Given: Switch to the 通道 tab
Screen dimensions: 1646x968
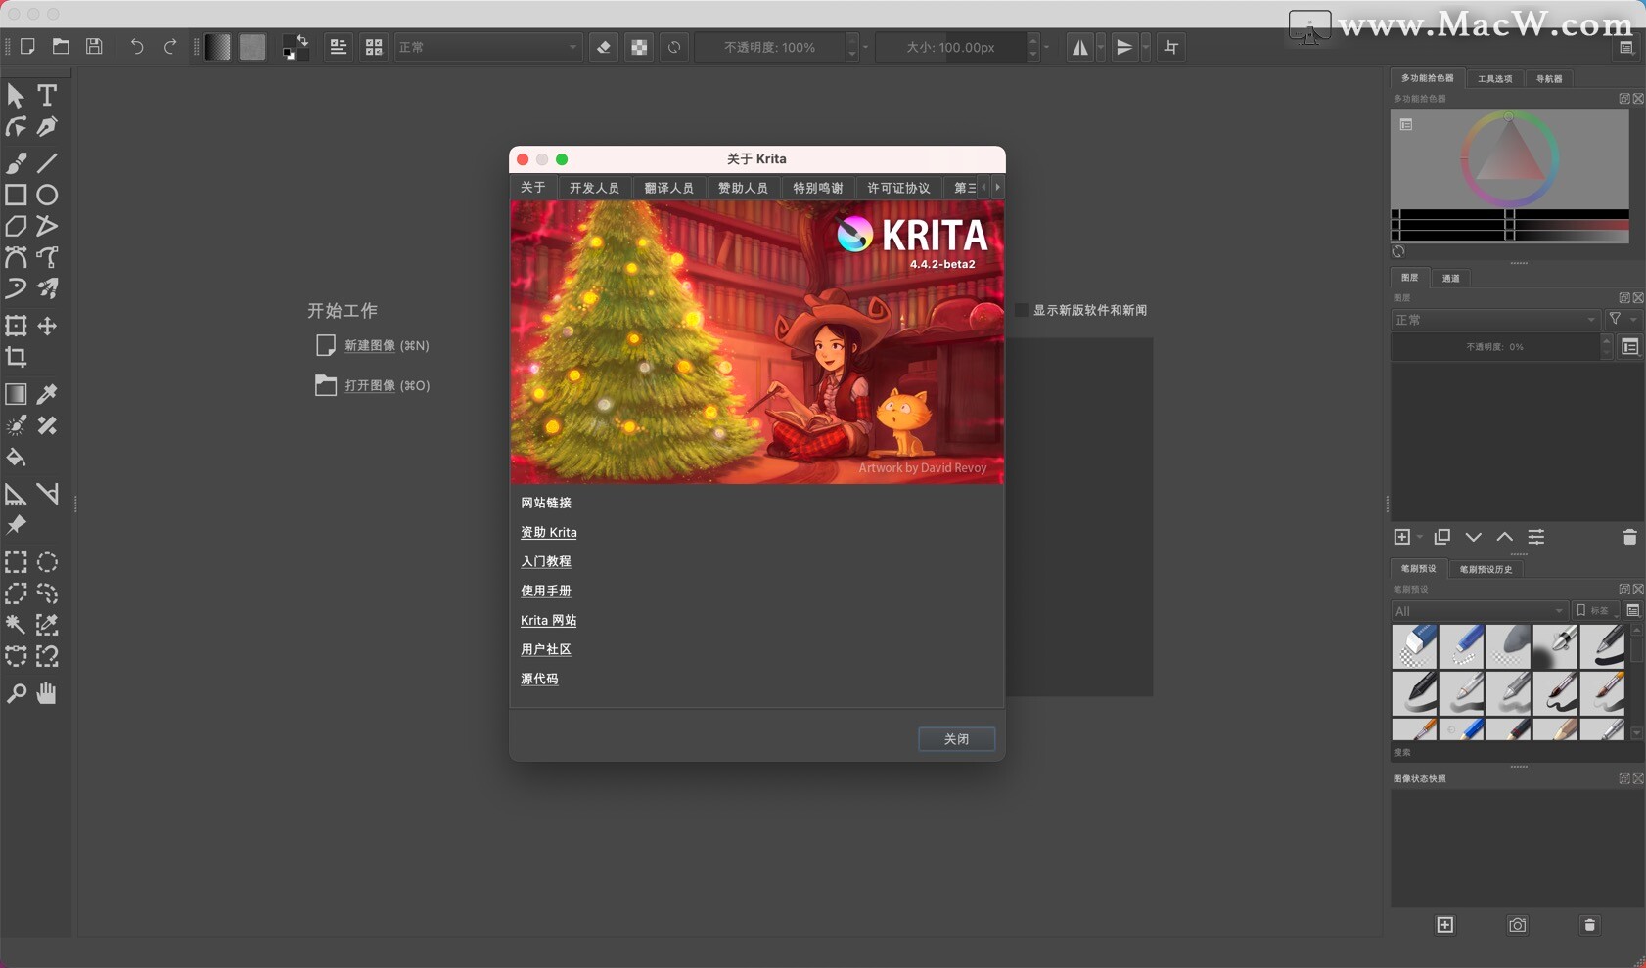Looking at the screenshot, I should (x=1450, y=279).
